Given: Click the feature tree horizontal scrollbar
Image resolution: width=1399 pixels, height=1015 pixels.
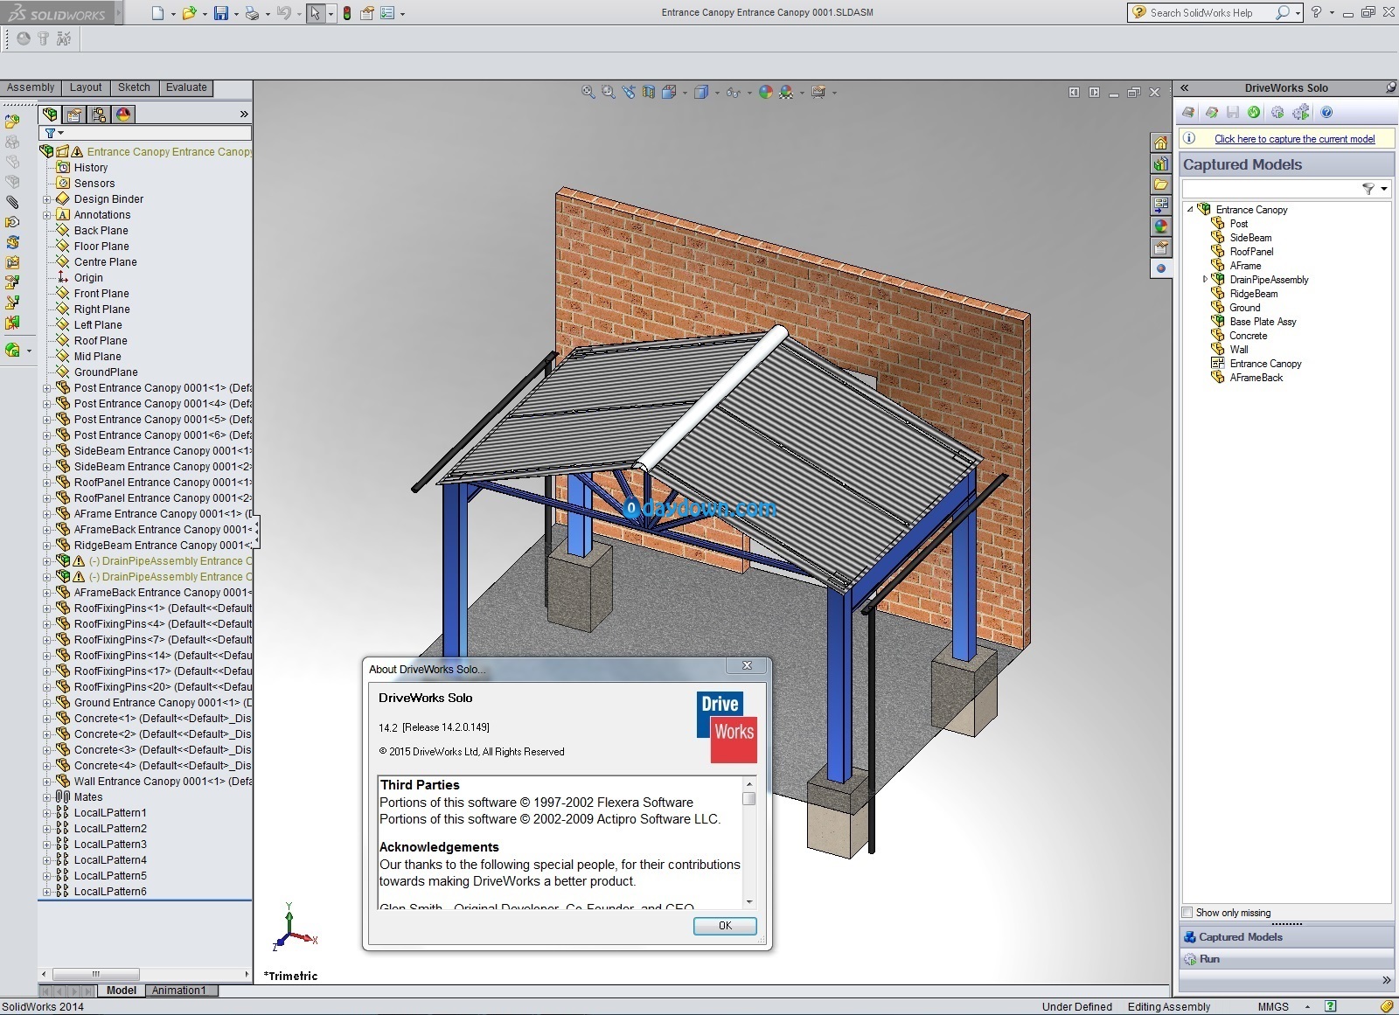Looking at the screenshot, I should tap(96, 974).
